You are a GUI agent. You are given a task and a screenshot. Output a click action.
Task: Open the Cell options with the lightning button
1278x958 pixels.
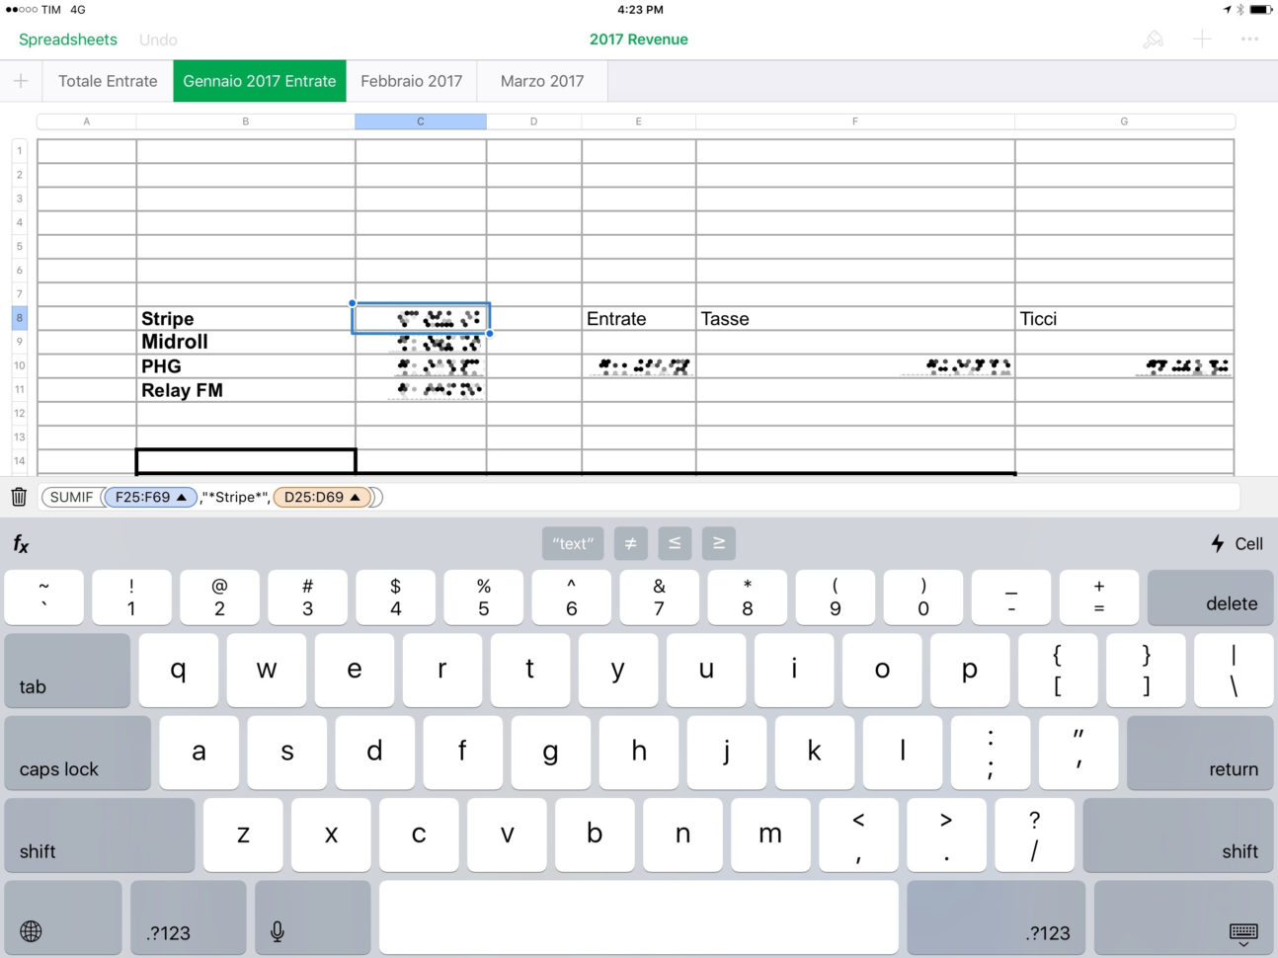1235,543
